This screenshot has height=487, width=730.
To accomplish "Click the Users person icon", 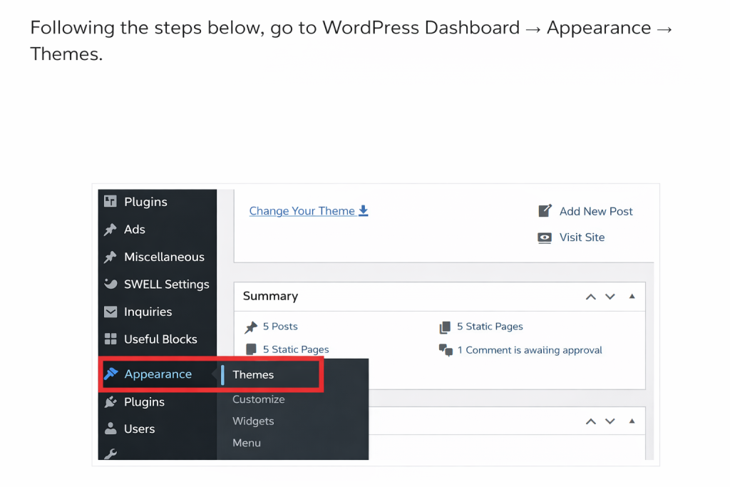I will pos(110,429).
